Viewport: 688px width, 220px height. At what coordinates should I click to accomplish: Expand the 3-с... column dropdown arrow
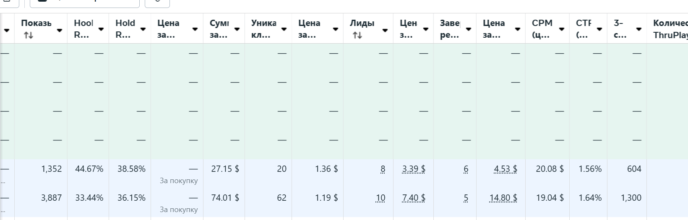pos(639,29)
